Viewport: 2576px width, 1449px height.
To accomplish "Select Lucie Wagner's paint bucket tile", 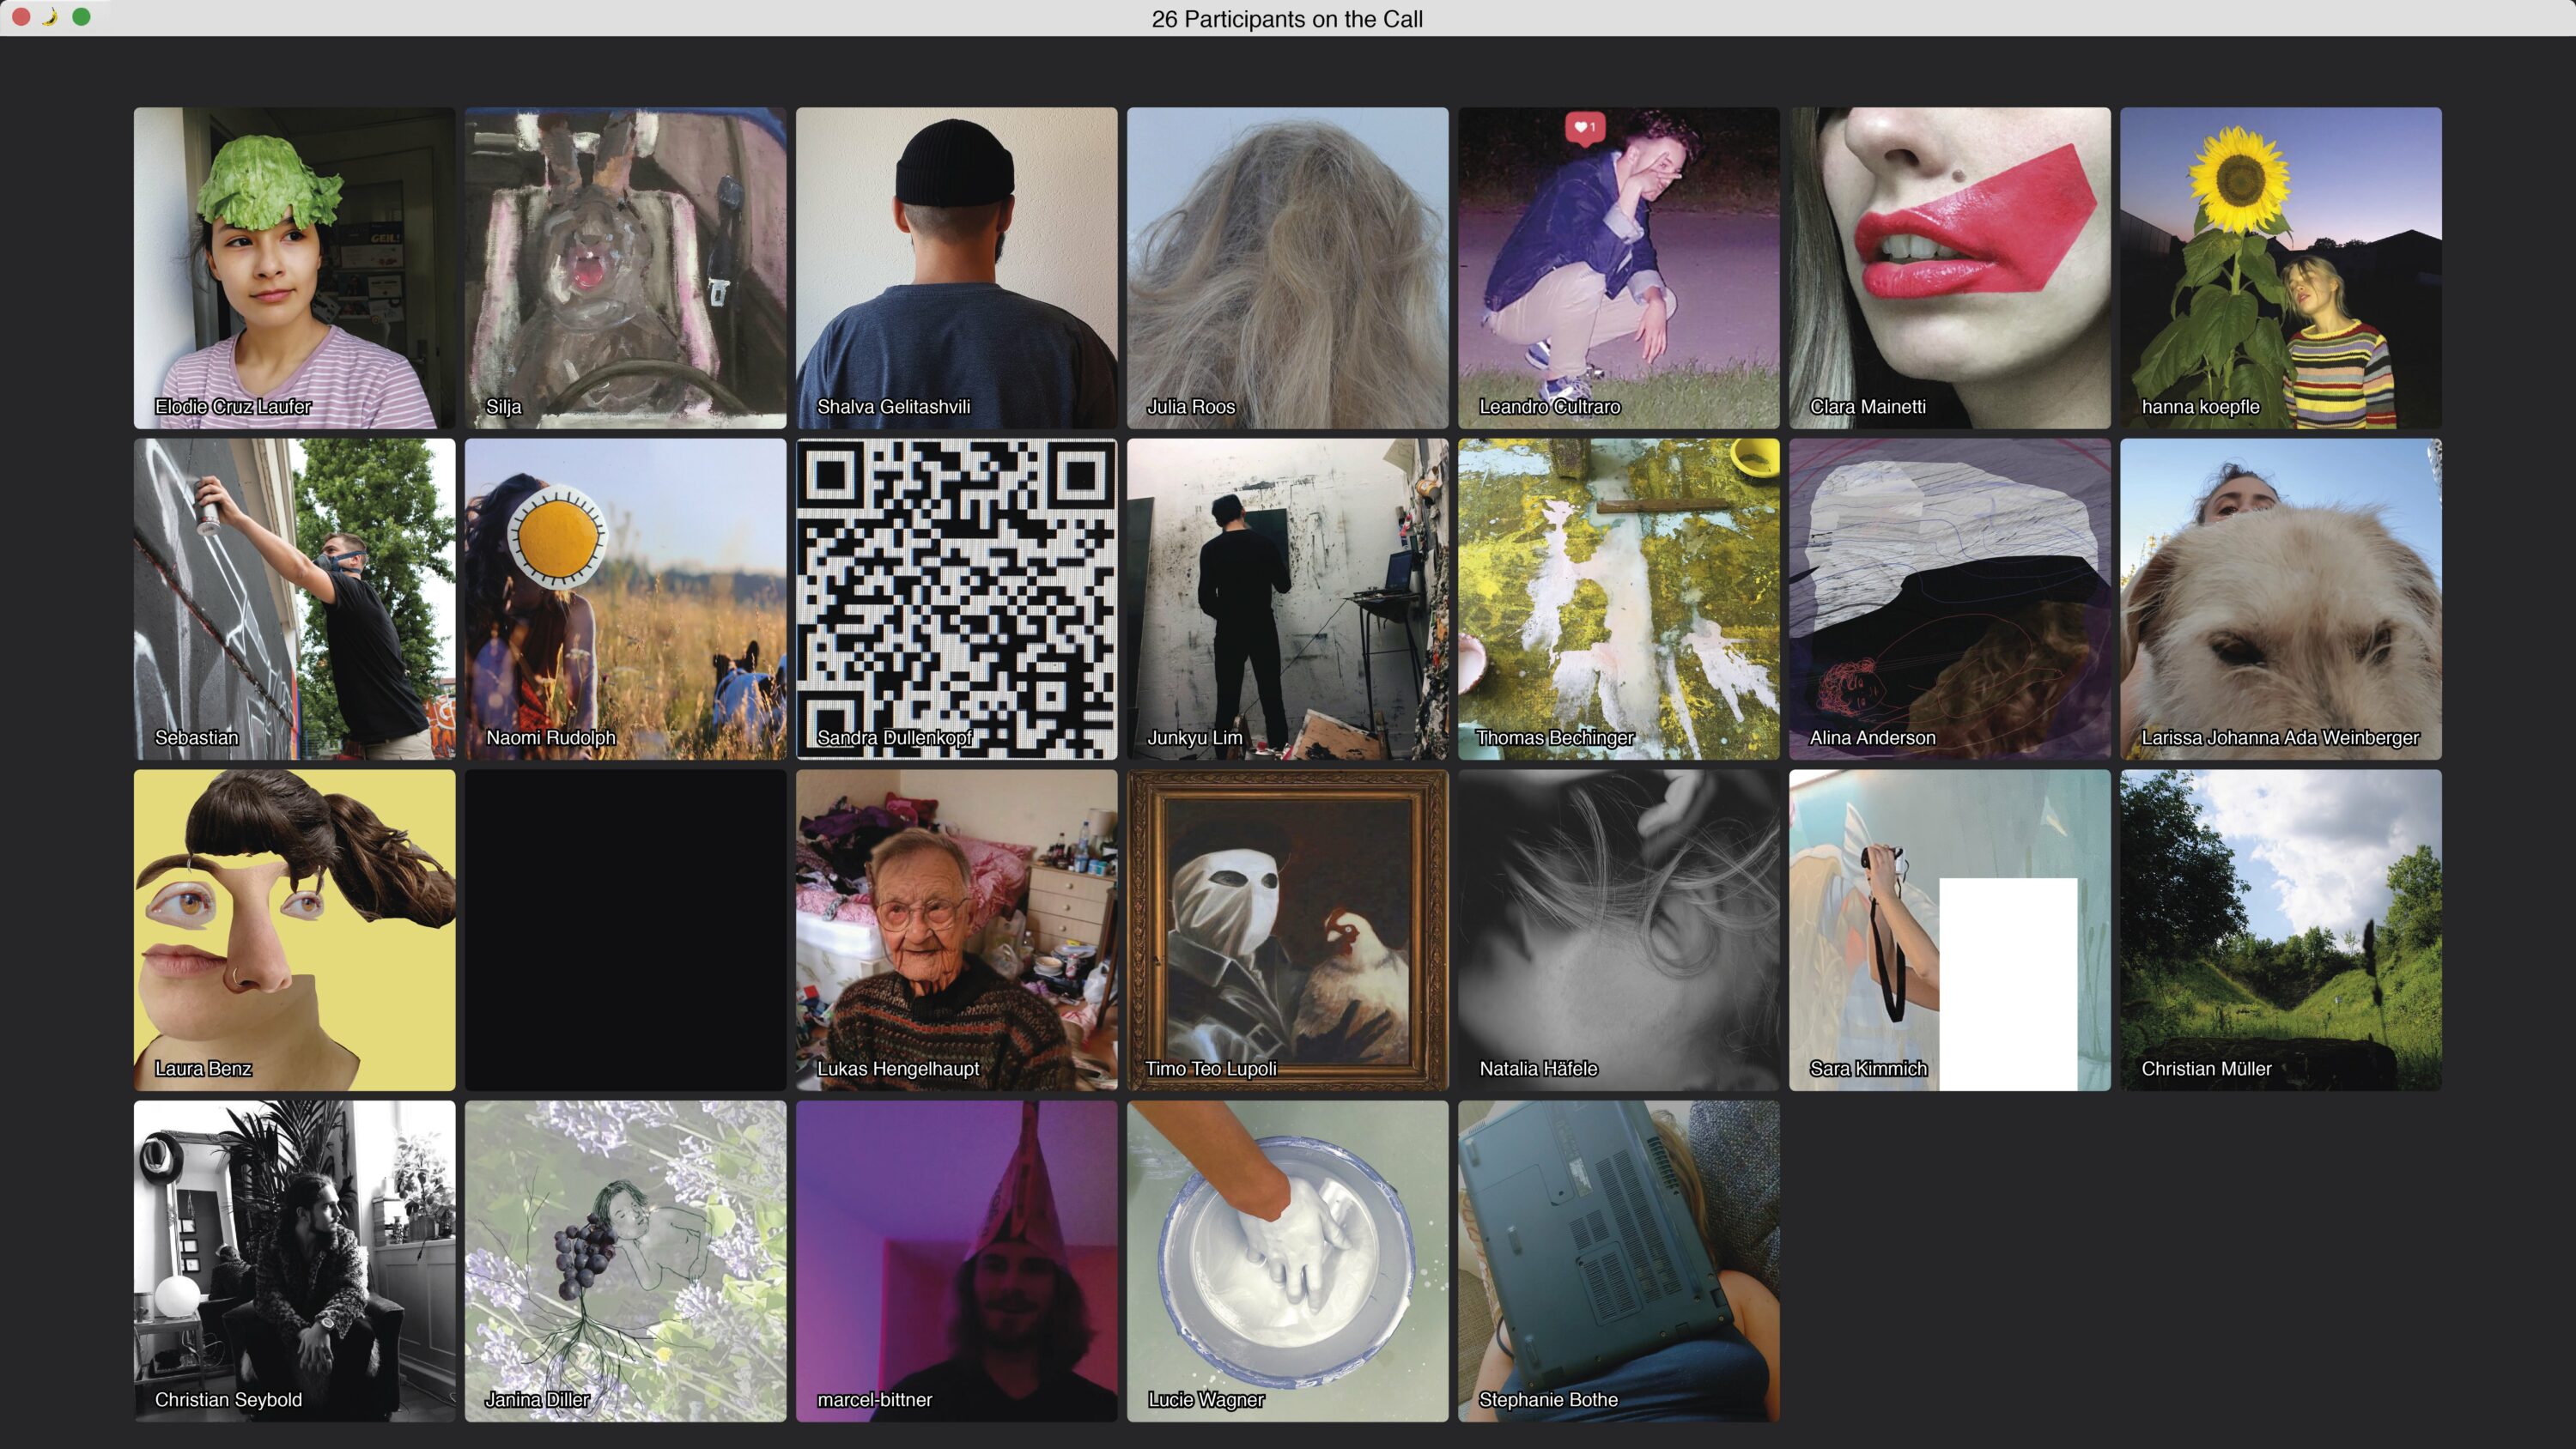I will tap(1287, 1261).
